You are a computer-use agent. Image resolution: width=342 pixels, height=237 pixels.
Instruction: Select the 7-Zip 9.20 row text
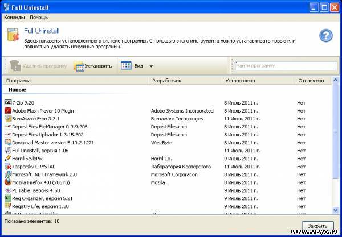pyautogui.click(x=23, y=103)
